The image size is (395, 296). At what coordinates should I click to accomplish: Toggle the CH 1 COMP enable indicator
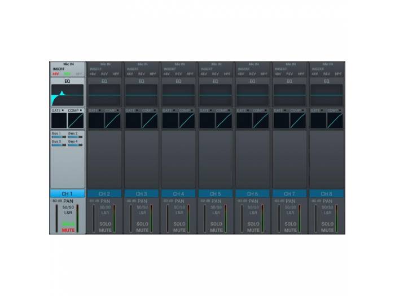[81, 111]
